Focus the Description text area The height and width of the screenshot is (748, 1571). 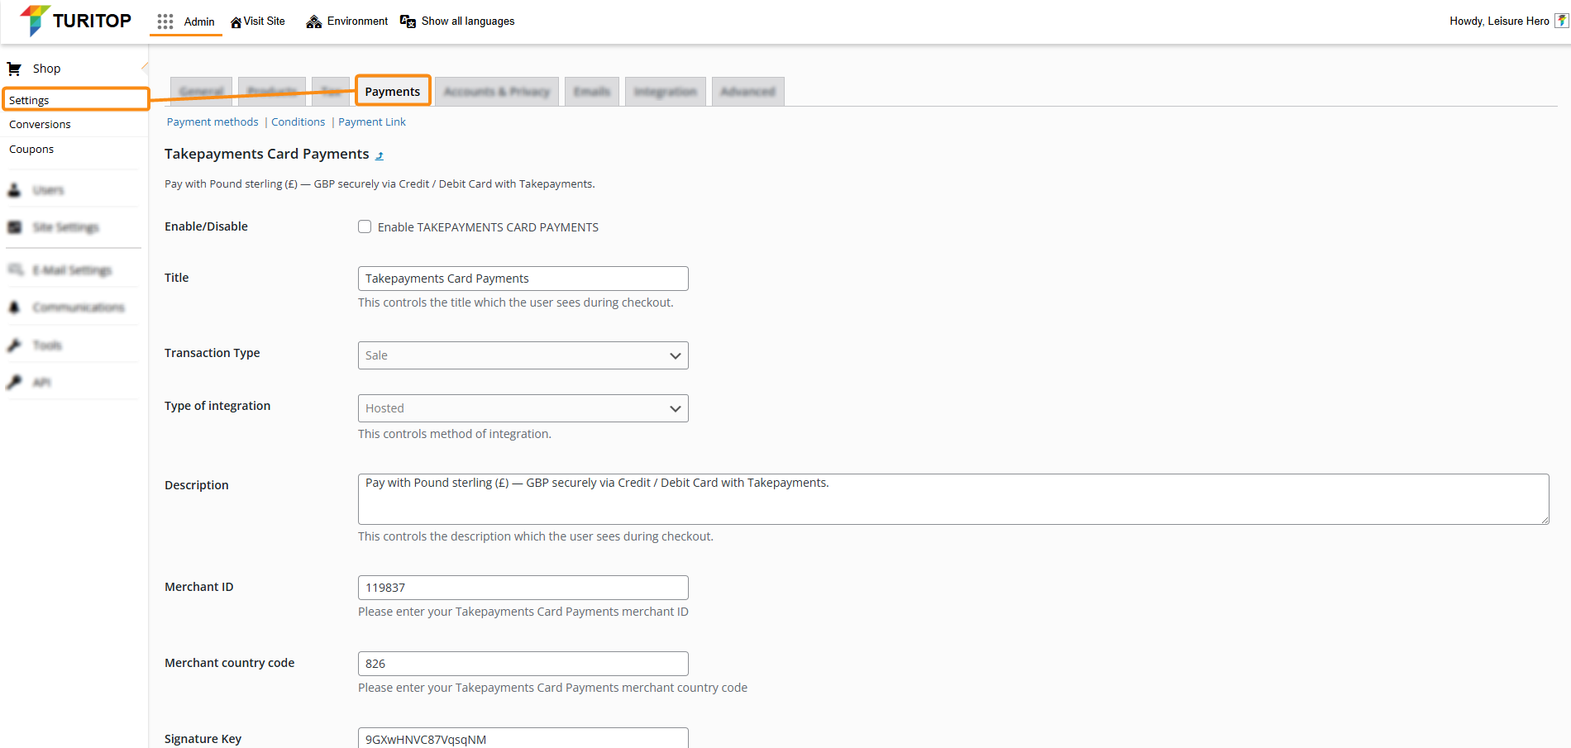pos(953,499)
